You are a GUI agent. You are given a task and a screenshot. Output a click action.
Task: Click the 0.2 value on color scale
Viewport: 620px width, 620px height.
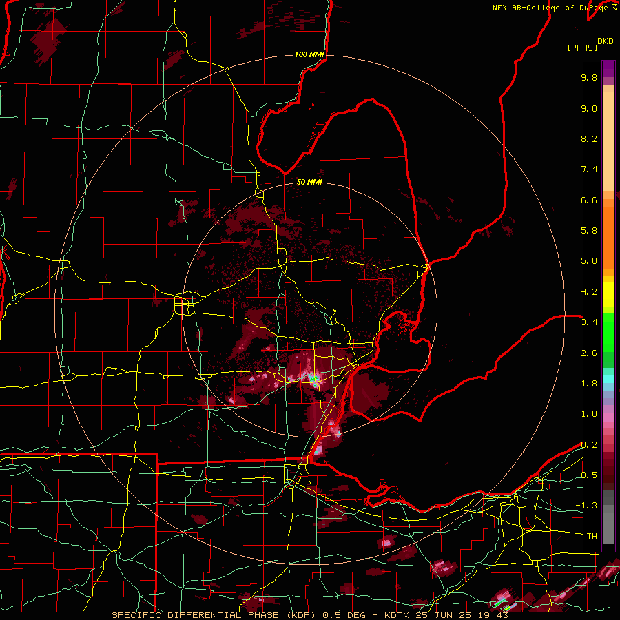click(x=589, y=445)
